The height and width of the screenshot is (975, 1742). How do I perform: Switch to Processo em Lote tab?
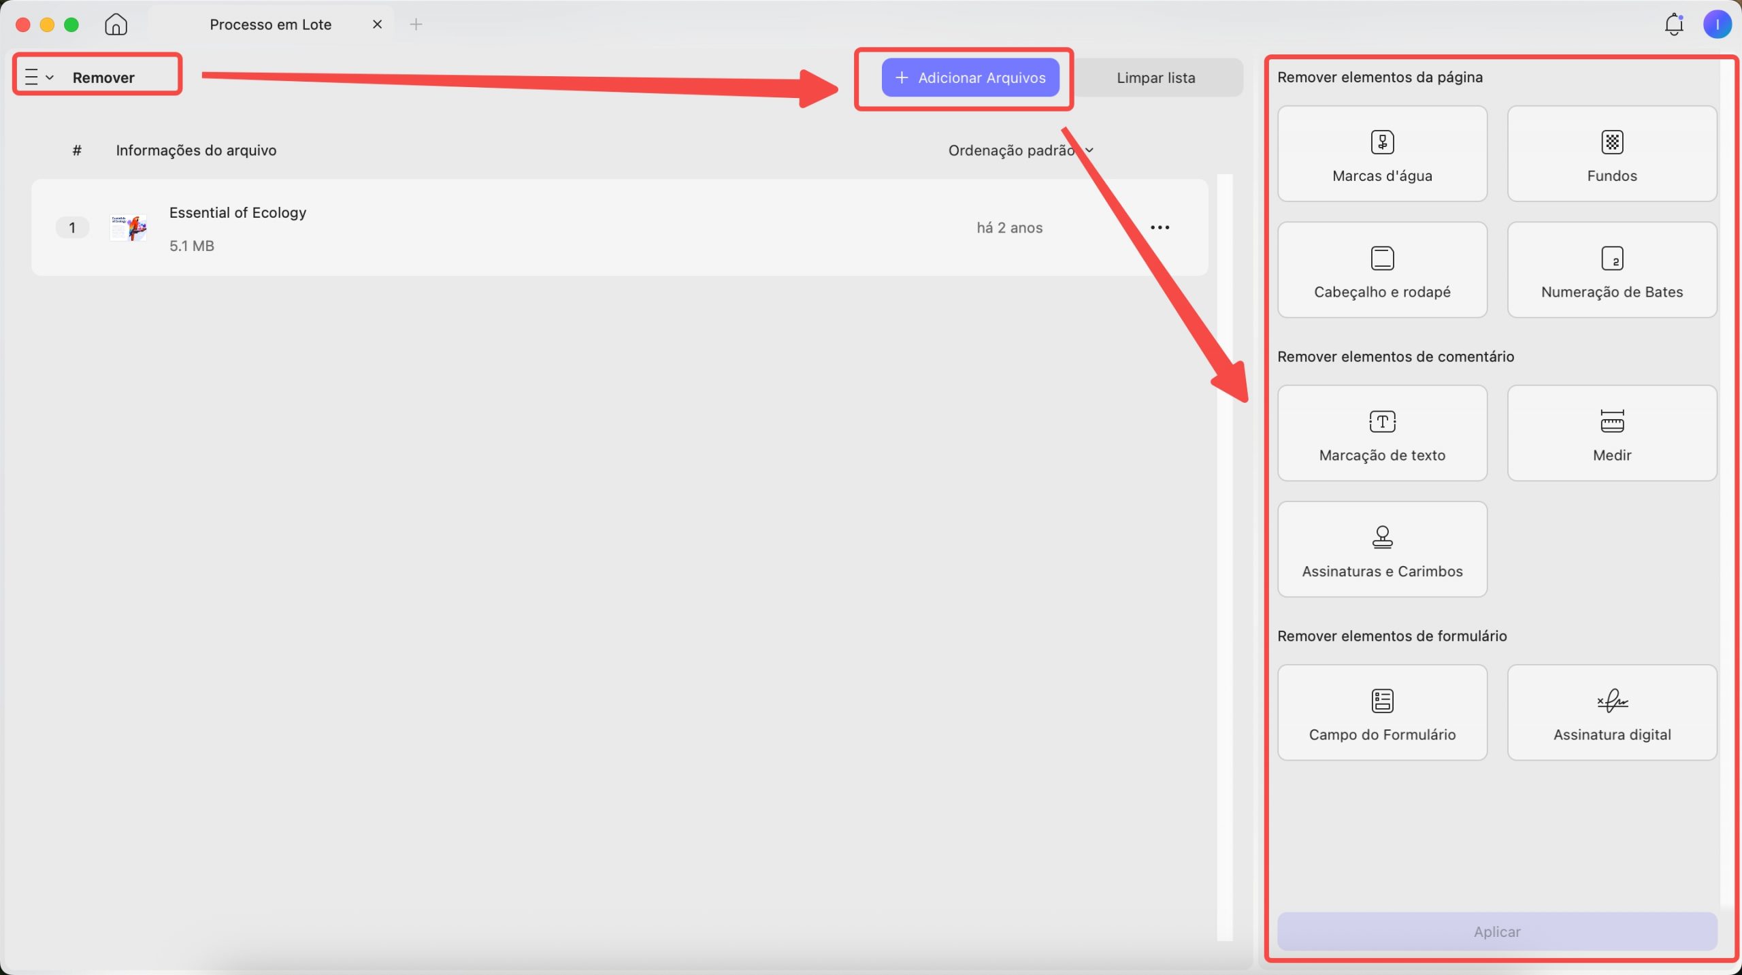(270, 24)
